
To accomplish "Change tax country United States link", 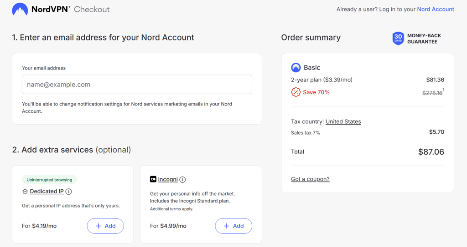I will (x=343, y=121).
